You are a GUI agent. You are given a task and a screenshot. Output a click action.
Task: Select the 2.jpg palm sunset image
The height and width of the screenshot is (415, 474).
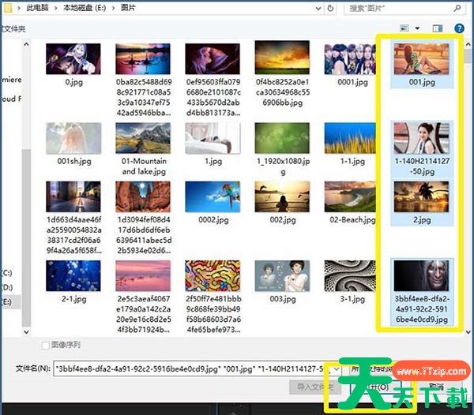pyautogui.click(x=421, y=196)
